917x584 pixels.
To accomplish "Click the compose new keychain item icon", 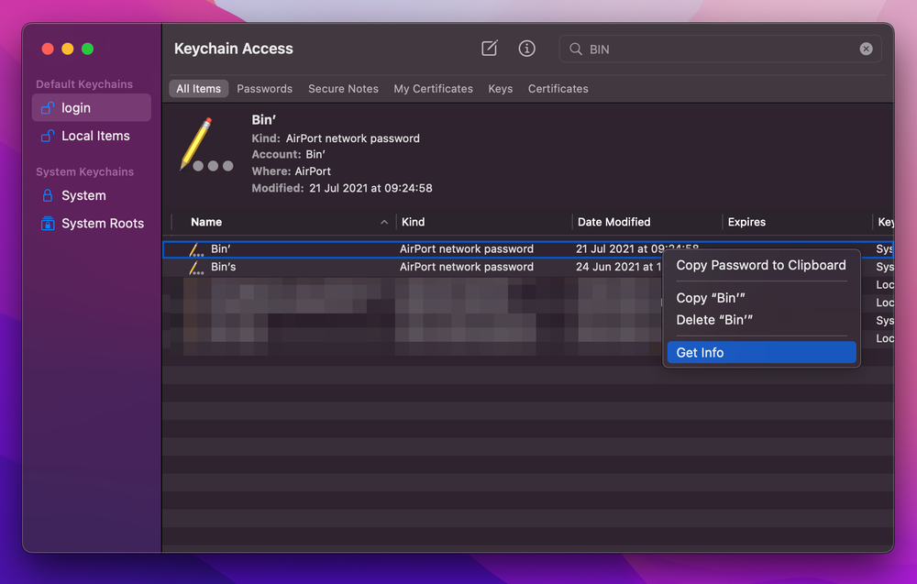I will click(x=490, y=49).
